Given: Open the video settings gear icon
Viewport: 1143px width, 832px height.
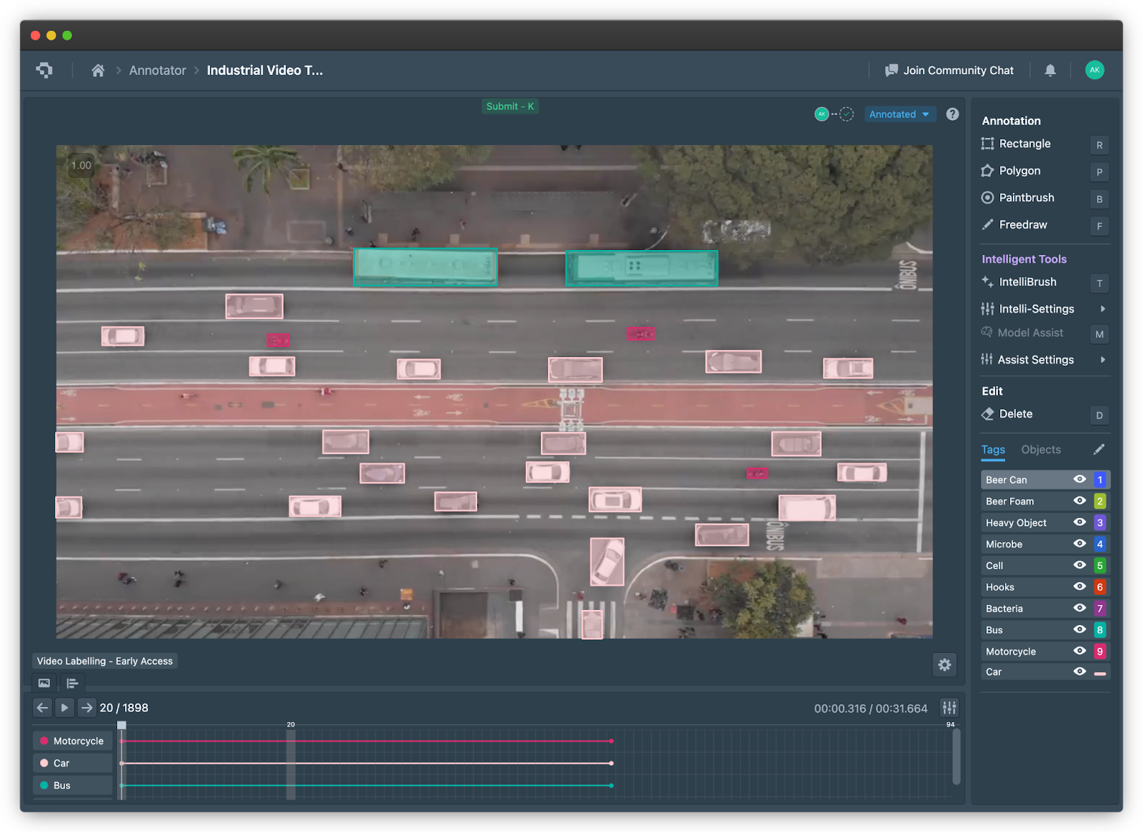Looking at the screenshot, I should (x=944, y=664).
